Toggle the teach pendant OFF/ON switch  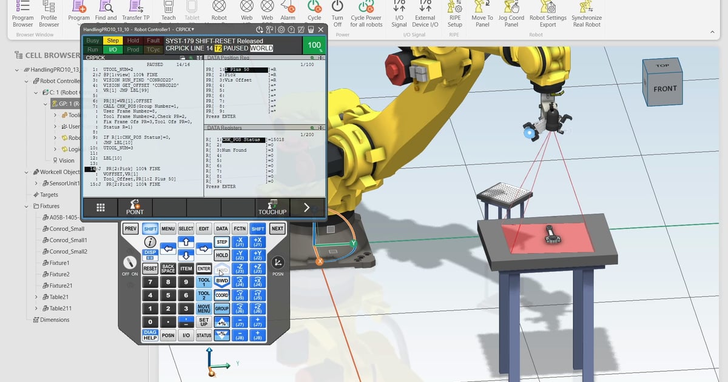(x=129, y=263)
